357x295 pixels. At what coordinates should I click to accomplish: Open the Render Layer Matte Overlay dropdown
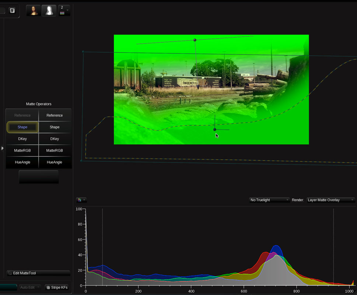tap(330, 200)
